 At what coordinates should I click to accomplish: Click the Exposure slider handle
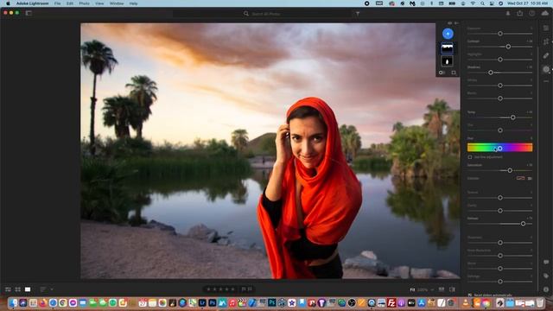pyautogui.click(x=500, y=34)
